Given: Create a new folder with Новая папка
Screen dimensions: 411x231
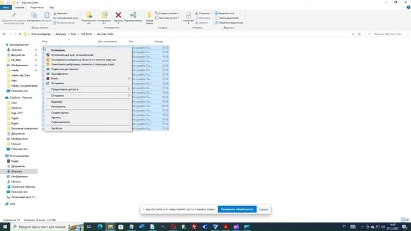Looking at the screenshot, I should [150, 18].
